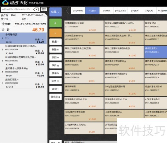Add 4.5L怡宝纯净水 product card
The height and width of the screenshot is (143, 167).
point(156,103)
